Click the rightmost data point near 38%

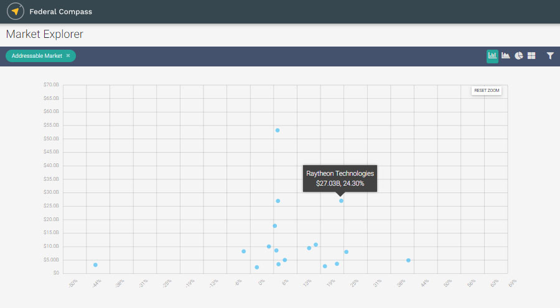(408, 260)
